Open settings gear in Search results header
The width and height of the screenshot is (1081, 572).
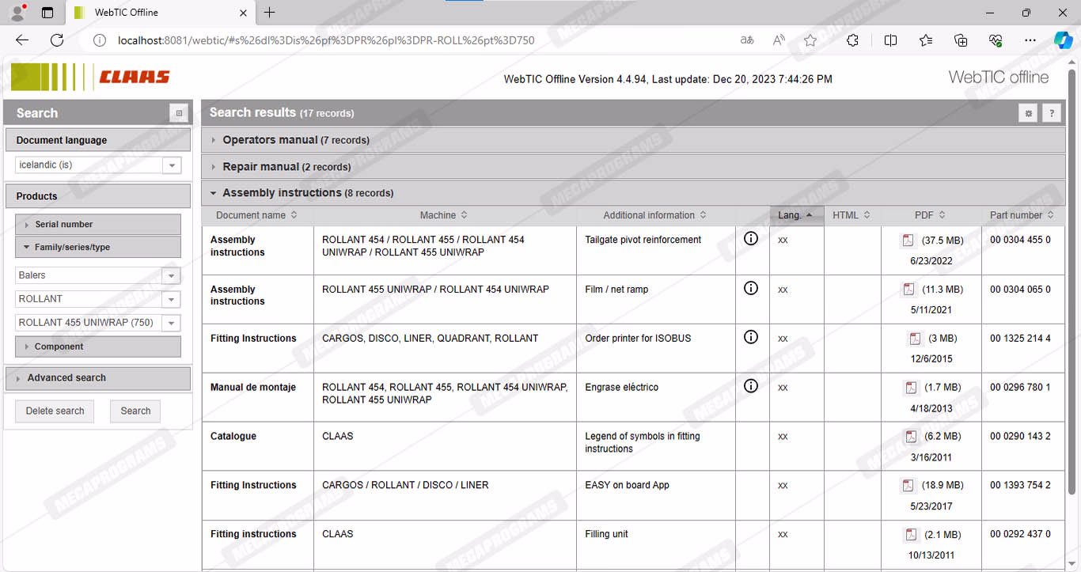coord(1028,113)
